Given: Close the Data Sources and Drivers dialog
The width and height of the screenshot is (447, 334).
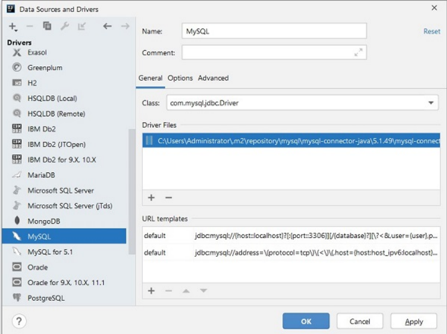Looking at the screenshot, I should pyautogui.click(x=434, y=8).
